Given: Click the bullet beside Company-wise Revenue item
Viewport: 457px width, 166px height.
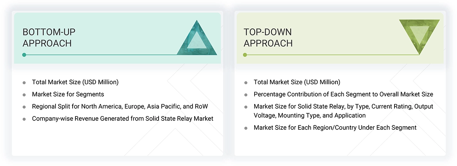Looking at the screenshot, I should [24, 119].
